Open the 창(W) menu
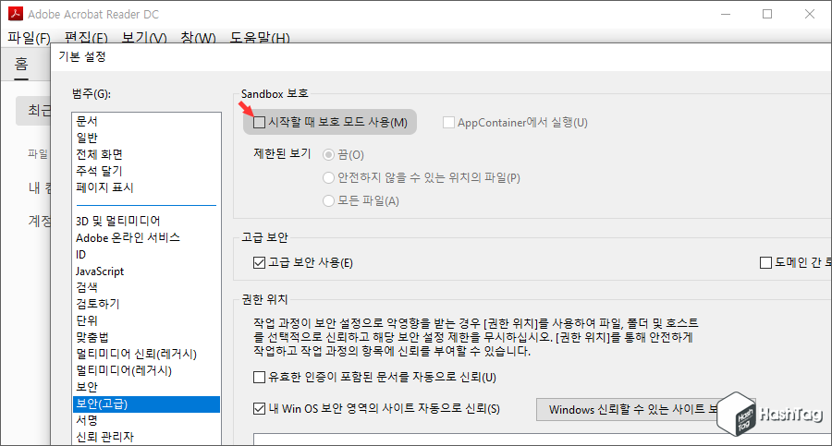 click(x=198, y=37)
